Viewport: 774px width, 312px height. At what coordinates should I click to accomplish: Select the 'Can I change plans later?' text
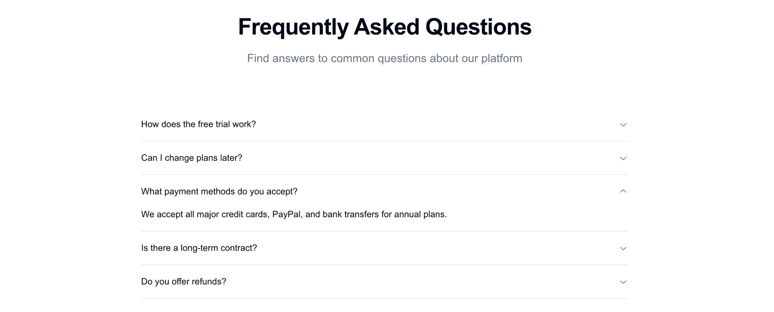point(191,158)
